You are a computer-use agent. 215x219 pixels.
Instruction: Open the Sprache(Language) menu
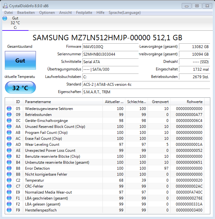(124, 13)
